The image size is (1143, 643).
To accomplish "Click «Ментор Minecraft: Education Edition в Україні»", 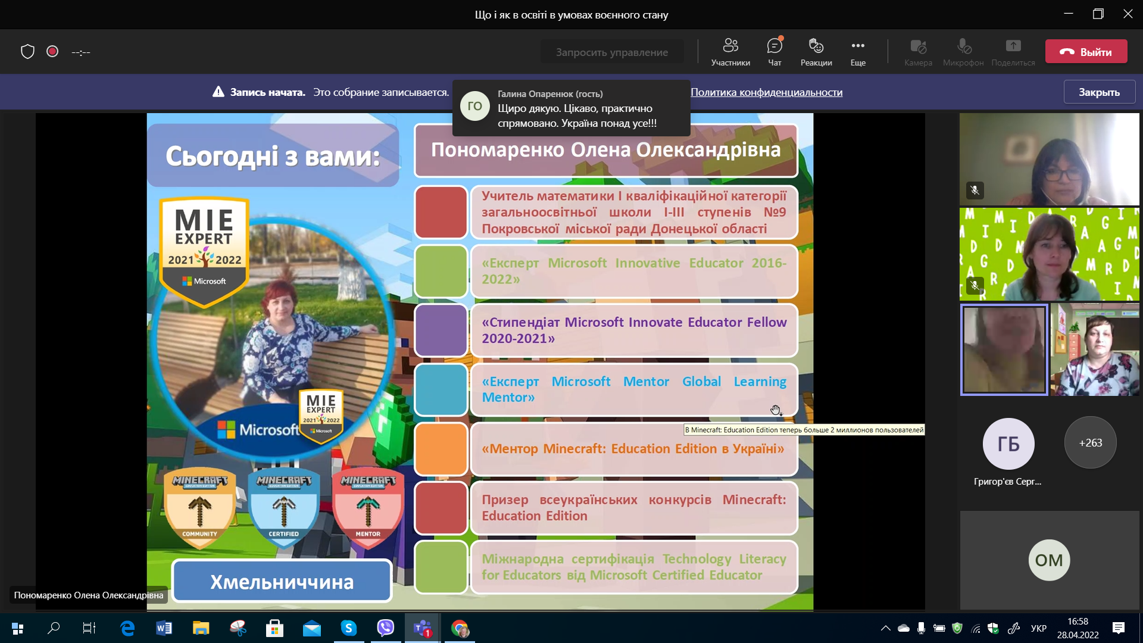I will (633, 449).
